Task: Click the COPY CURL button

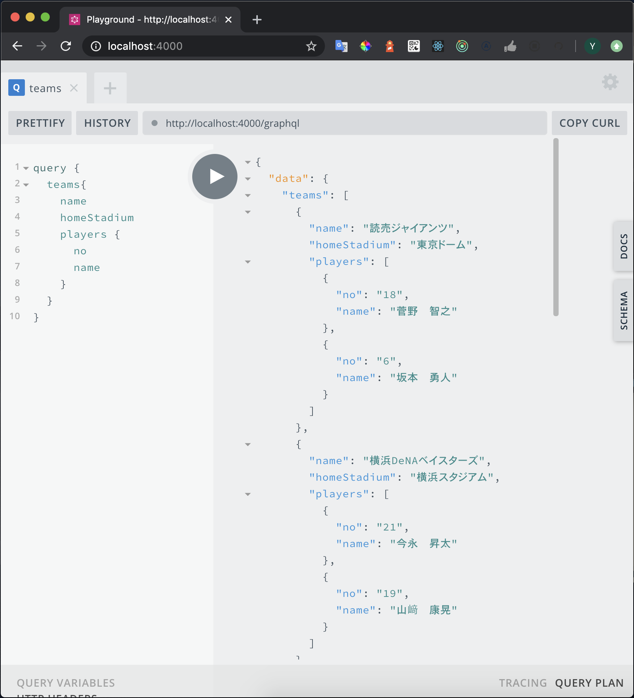Action: pos(590,123)
